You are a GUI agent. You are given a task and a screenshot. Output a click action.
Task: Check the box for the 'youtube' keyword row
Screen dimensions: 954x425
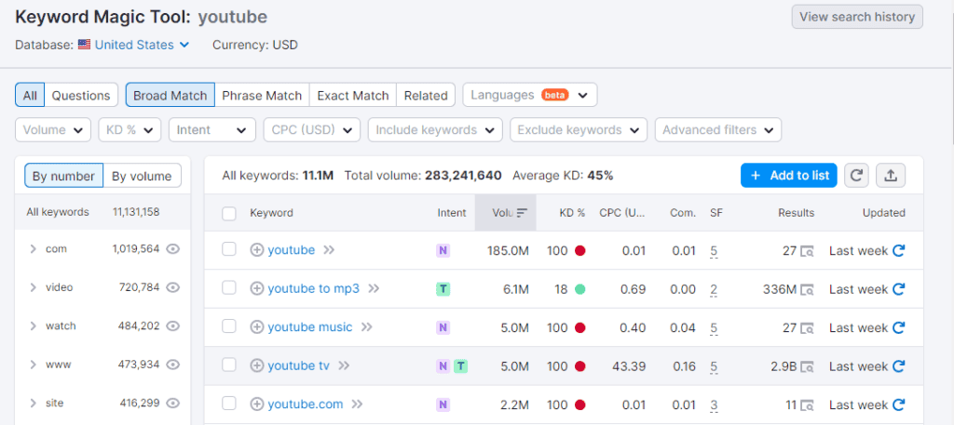(x=229, y=249)
